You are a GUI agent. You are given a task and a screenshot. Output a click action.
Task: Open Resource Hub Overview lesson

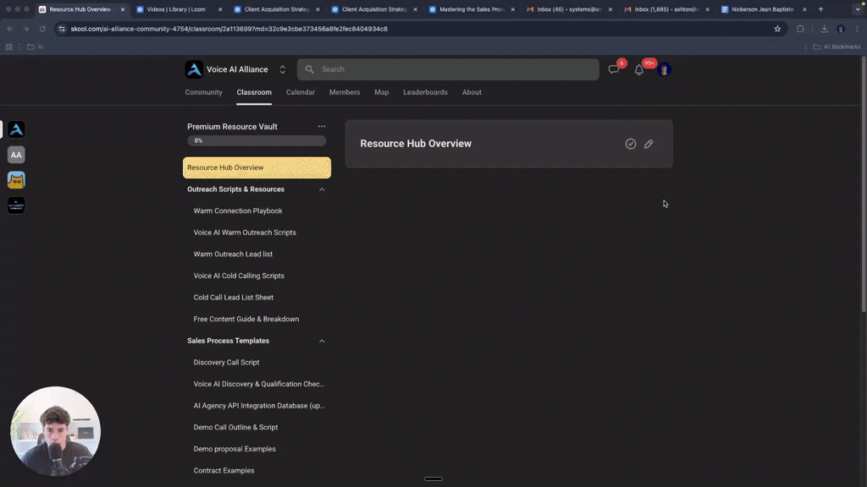(257, 168)
